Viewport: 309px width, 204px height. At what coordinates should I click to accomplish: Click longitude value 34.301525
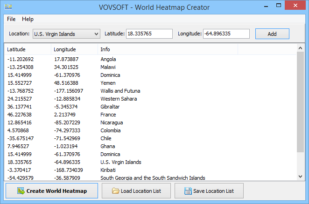click(x=66, y=67)
